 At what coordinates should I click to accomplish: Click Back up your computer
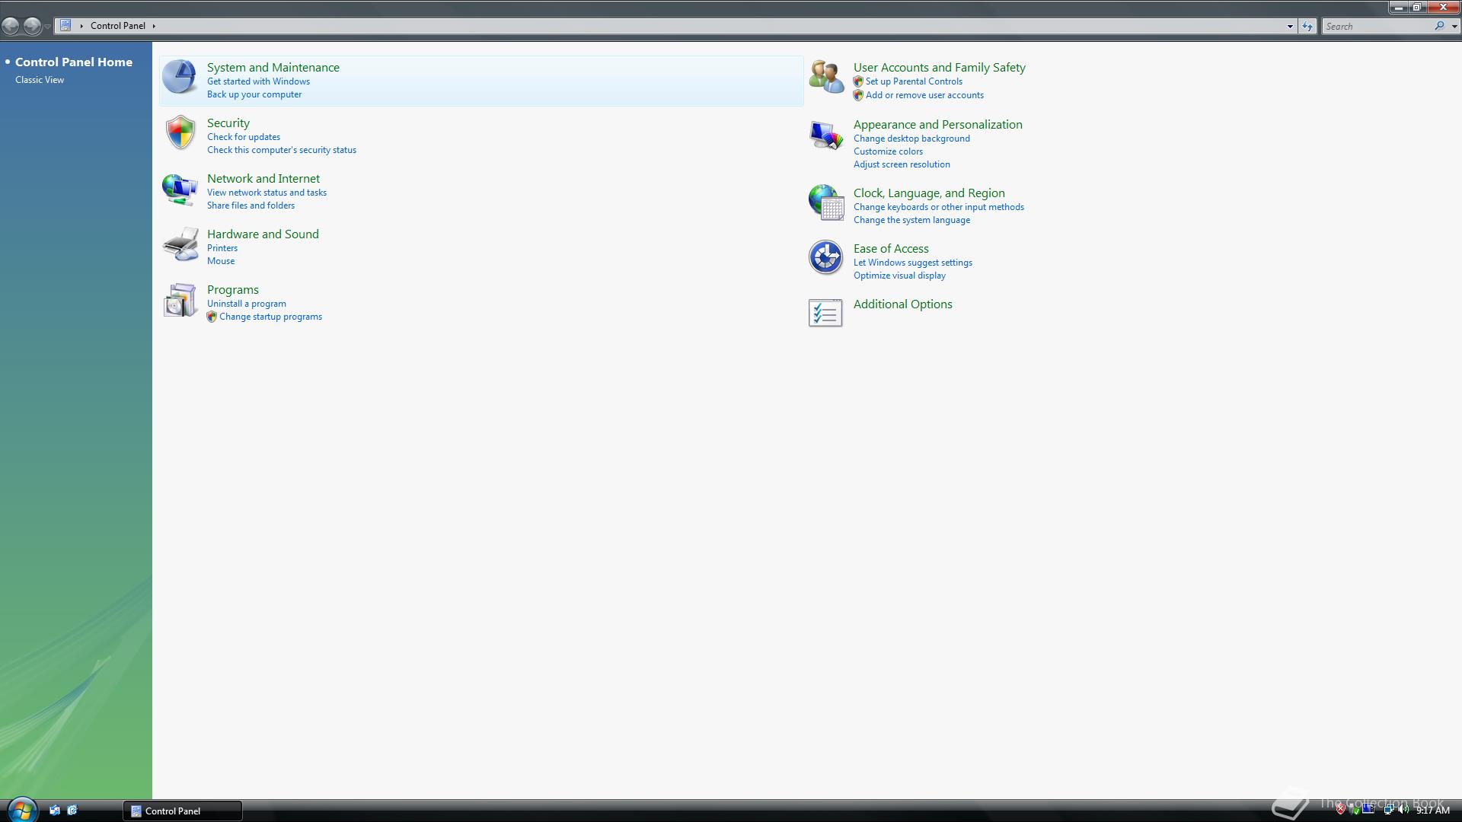(x=254, y=94)
